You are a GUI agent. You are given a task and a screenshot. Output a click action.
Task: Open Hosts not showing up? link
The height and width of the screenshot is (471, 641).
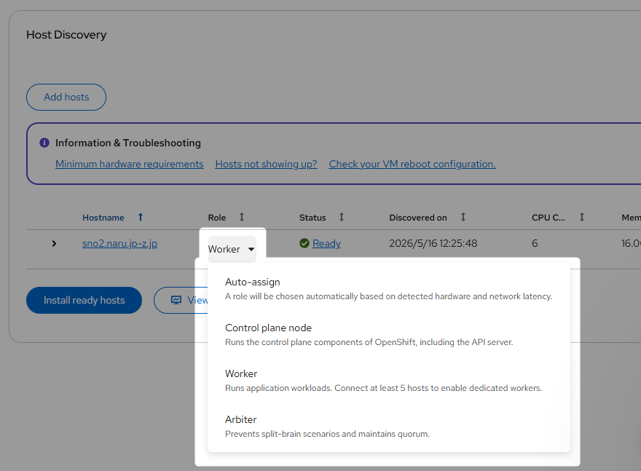click(x=266, y=164)
